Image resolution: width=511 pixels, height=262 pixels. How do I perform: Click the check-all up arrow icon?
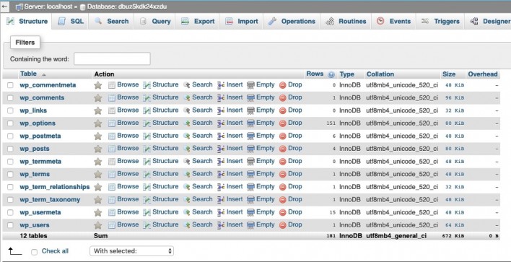[x=15, y=251]
